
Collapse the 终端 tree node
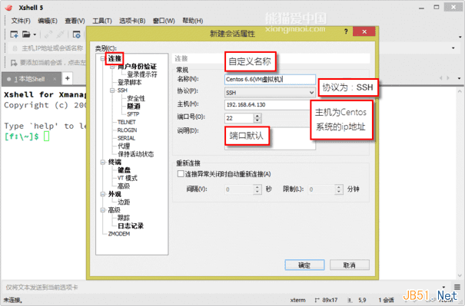[x=103, y=162]
